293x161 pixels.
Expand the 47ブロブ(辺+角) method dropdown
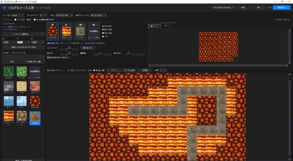point(64,15)
